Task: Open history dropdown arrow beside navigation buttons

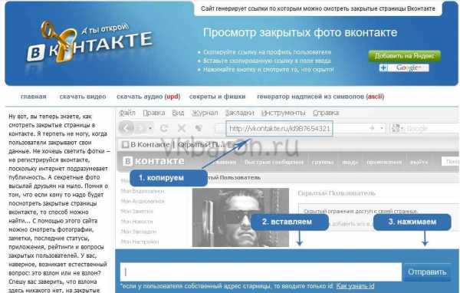Action: 150,128
